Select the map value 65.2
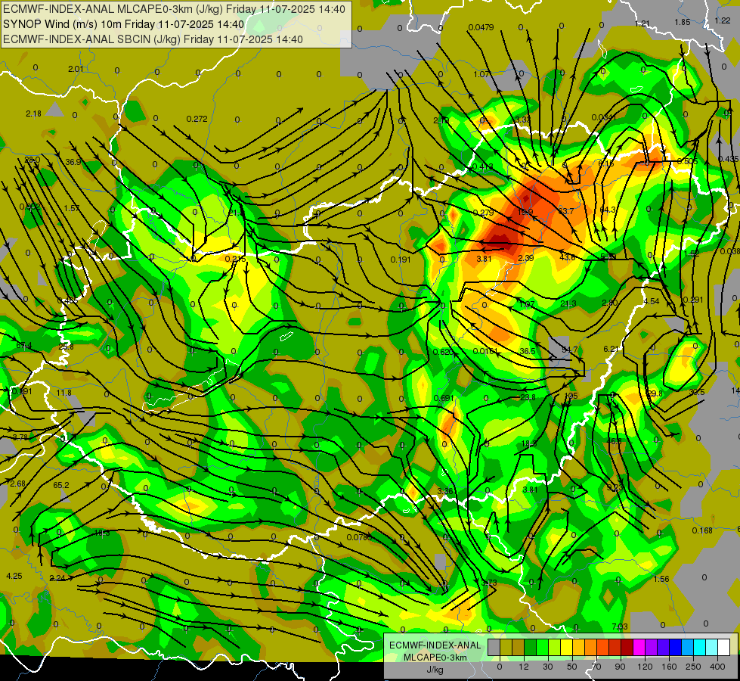Viewport: 740px width, 681px height. point(61,485)
